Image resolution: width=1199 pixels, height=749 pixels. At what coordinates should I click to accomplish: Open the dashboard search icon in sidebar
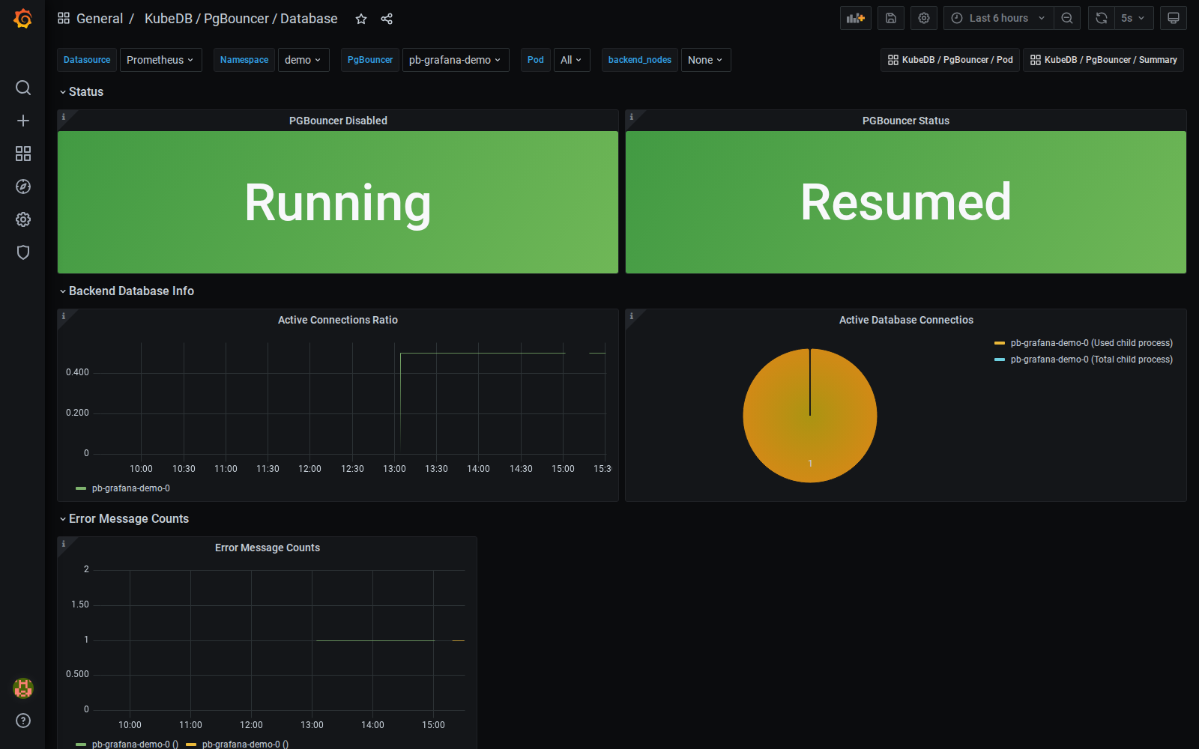(x=23, y=88)
